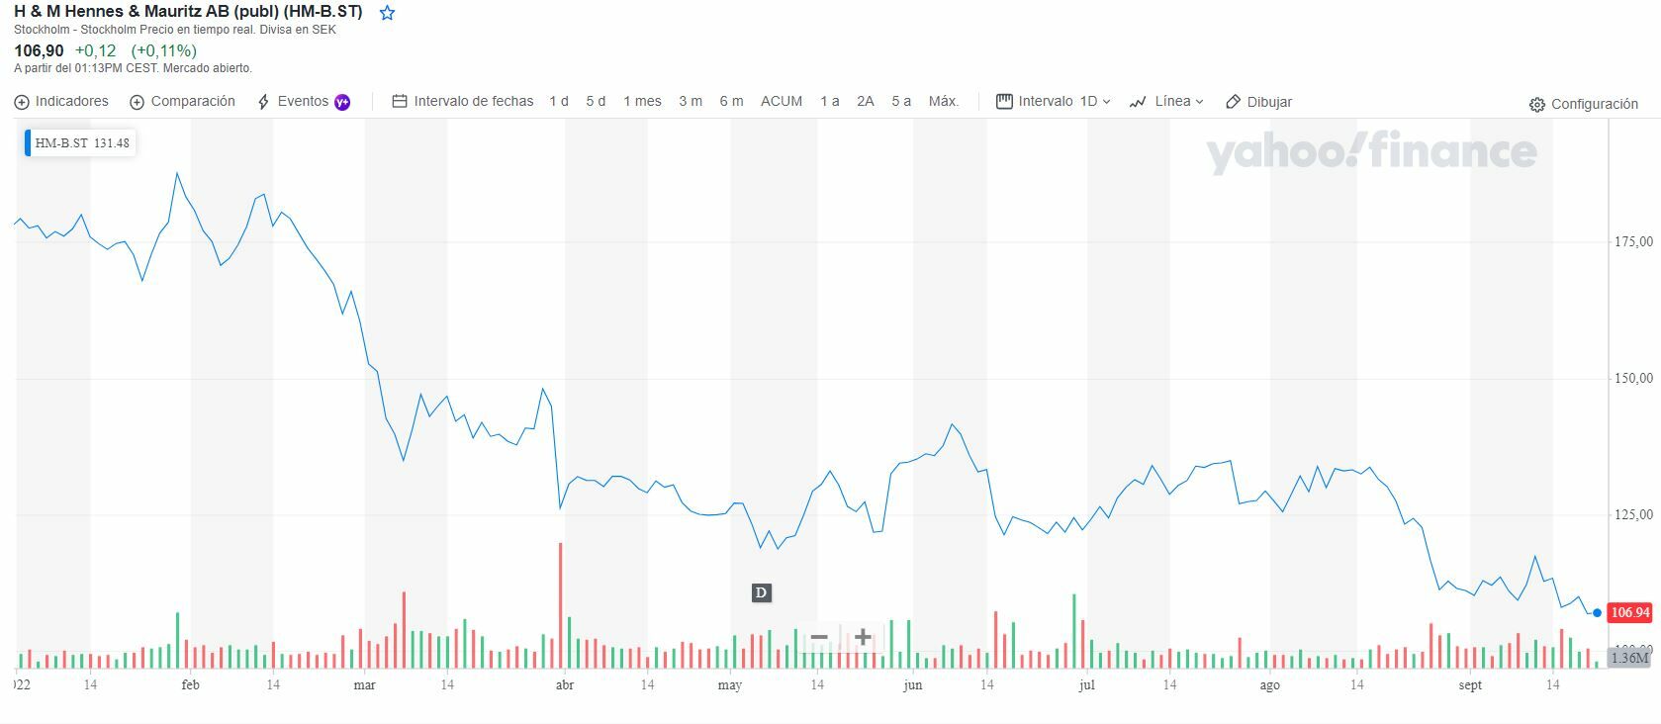Open Configuración gear icon
Viewport: 1661px width, 724px height.
(1536, 105)
